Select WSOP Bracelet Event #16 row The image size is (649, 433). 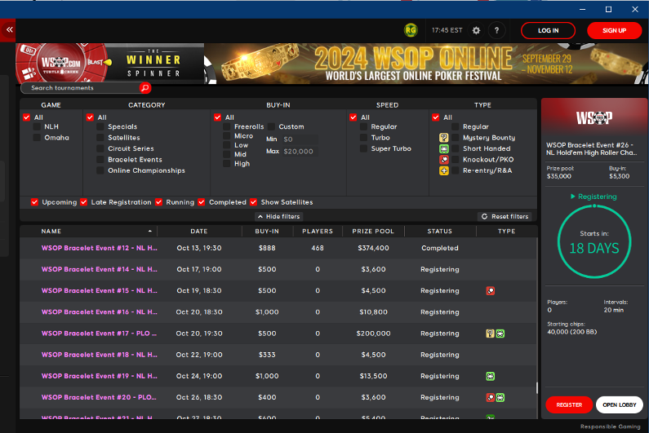(x=278, y=312)
